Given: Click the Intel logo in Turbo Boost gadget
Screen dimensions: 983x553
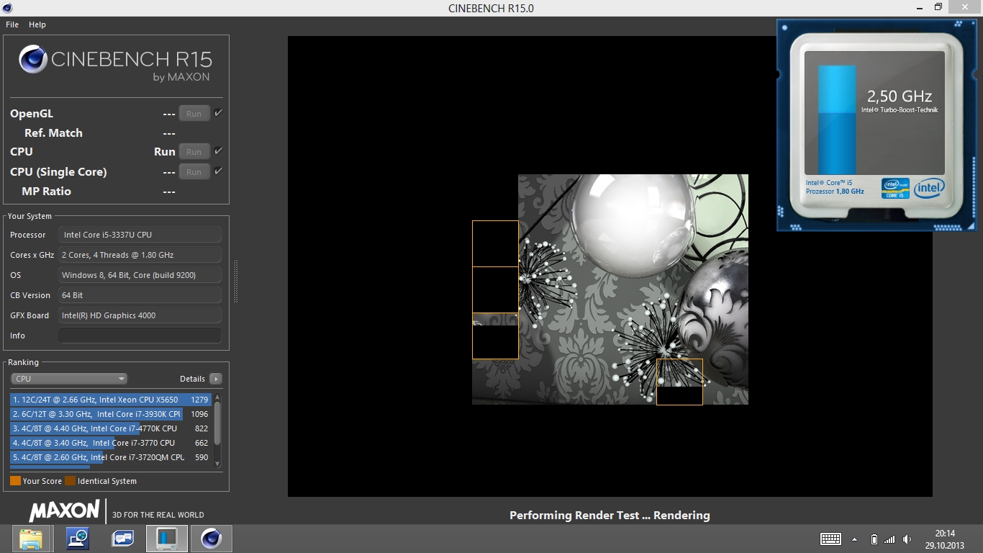Looking at the screenshot, I should pyautogui.click(x=929, y=189).
